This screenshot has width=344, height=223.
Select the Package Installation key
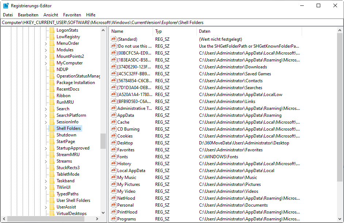[x=76, y=83]
